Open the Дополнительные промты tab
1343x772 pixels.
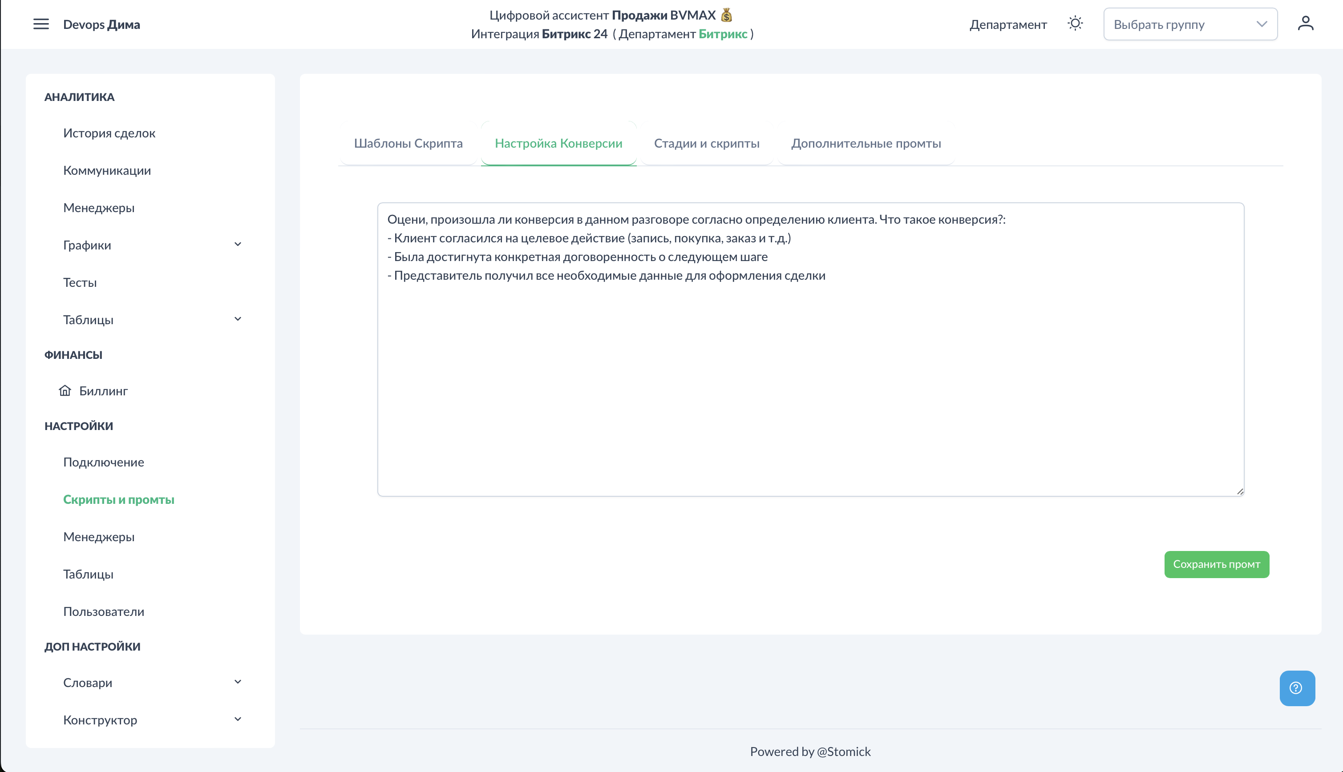(x=866, y=143)
